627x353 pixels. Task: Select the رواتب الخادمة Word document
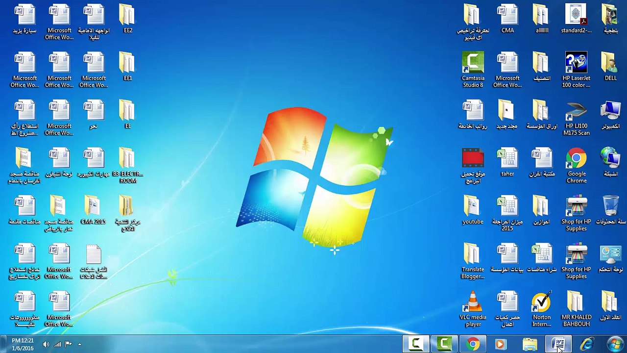point(473,115)
